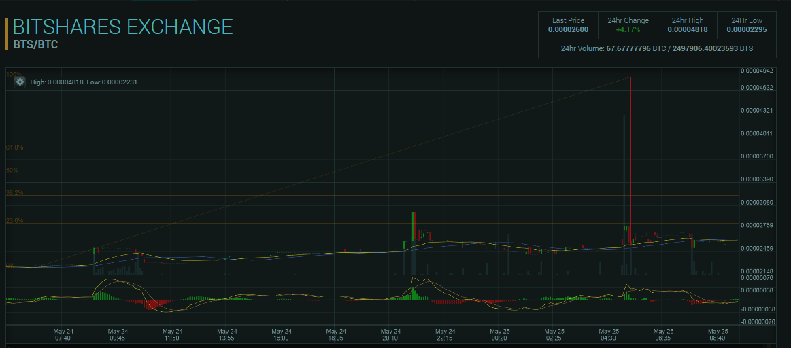Click the tallest volume bar
This screenshot has width=791, height=348.
624,194
